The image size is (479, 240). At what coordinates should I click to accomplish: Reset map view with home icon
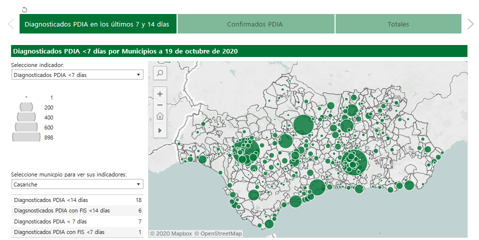pos(160,117)
